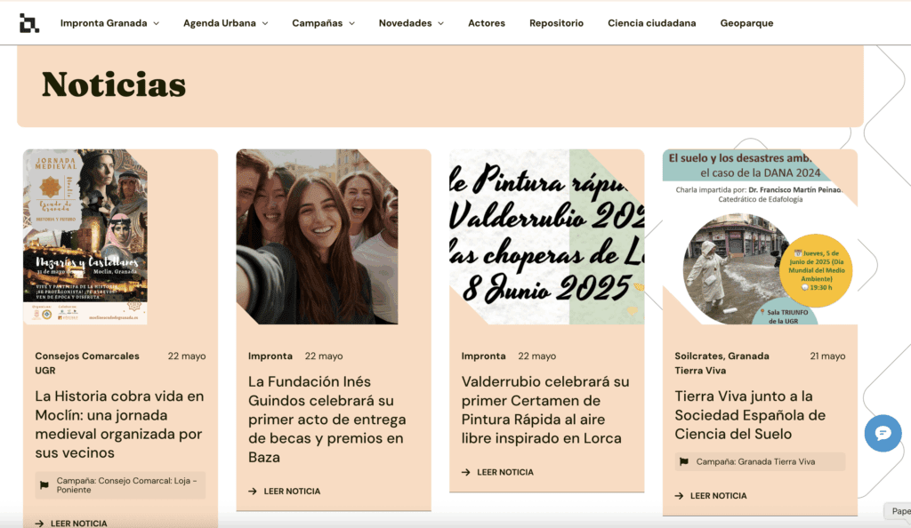Click the Impronta site logo icon
Image resolution: width=911 pixels, height=528 pixels.
click(x=29, y=23)
